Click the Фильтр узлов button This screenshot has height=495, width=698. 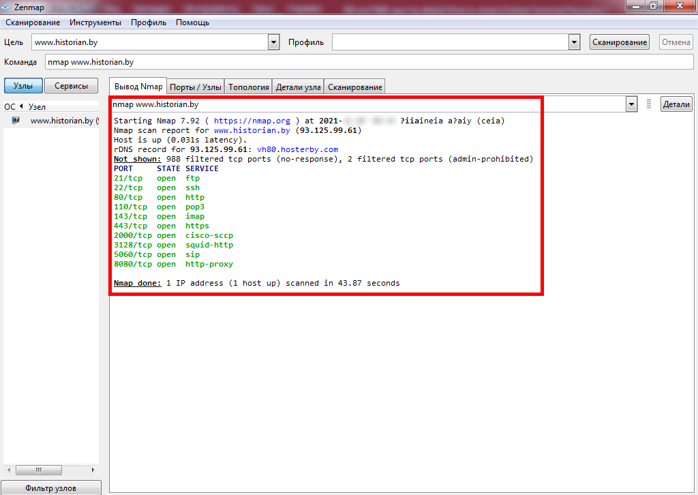51,487
